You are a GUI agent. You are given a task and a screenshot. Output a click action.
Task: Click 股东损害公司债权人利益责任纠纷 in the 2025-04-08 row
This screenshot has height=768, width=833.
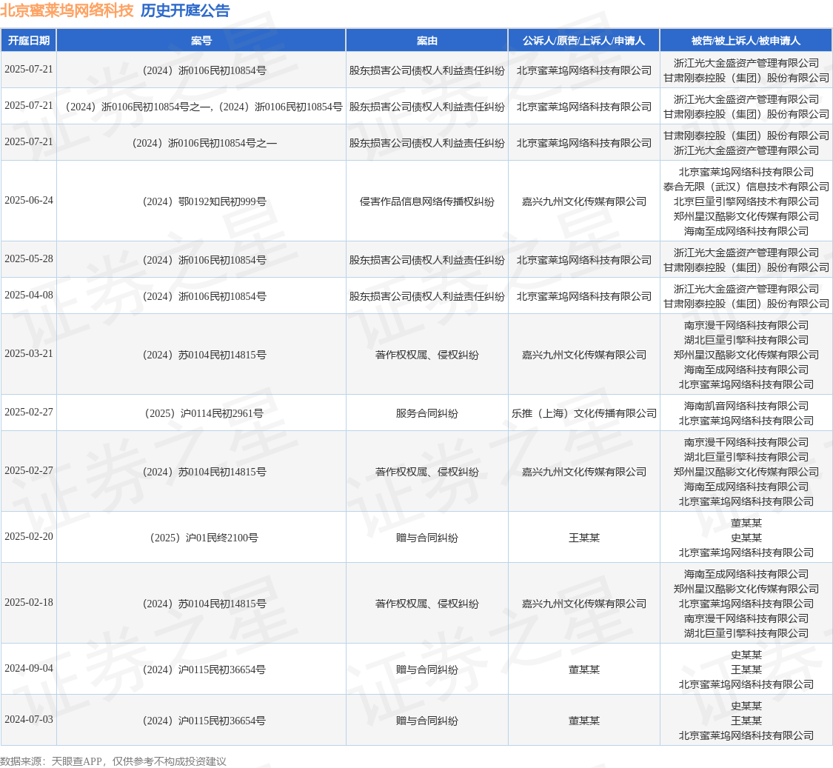427,296
